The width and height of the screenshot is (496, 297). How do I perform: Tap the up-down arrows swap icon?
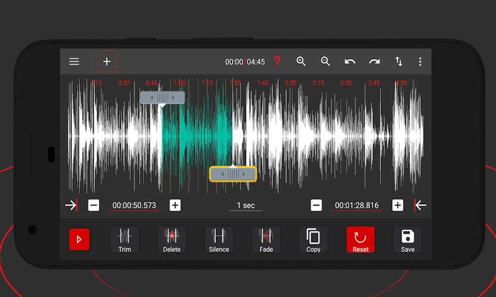coord(398,62)
